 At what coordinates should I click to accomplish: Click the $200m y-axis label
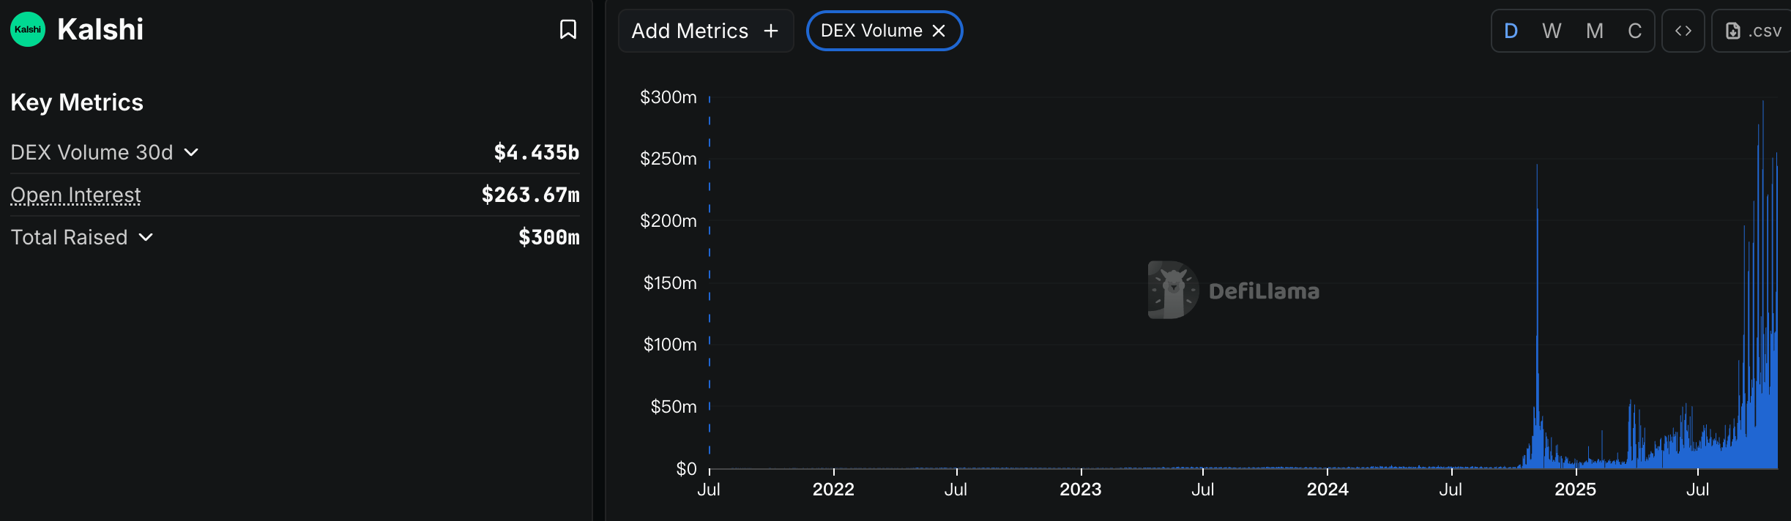[x=669, y=220]
